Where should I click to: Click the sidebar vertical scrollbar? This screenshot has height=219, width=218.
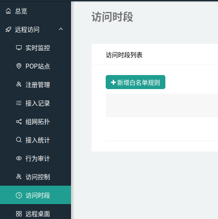pos(72,110)
